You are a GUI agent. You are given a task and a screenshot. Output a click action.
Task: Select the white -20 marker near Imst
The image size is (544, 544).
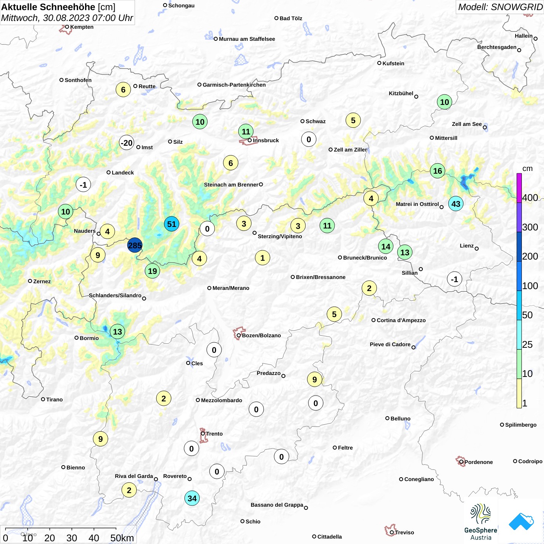tap(127, 143)
